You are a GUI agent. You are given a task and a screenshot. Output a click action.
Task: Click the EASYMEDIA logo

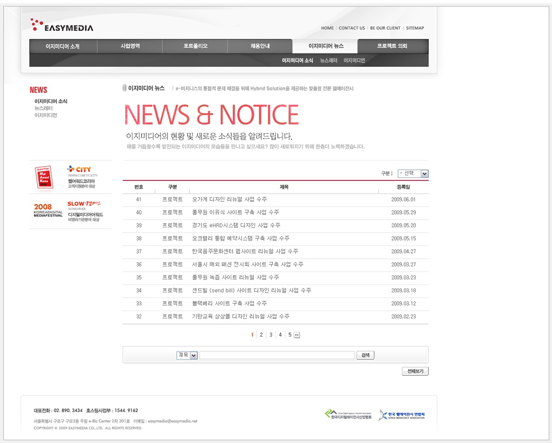[x=62, y=25]
